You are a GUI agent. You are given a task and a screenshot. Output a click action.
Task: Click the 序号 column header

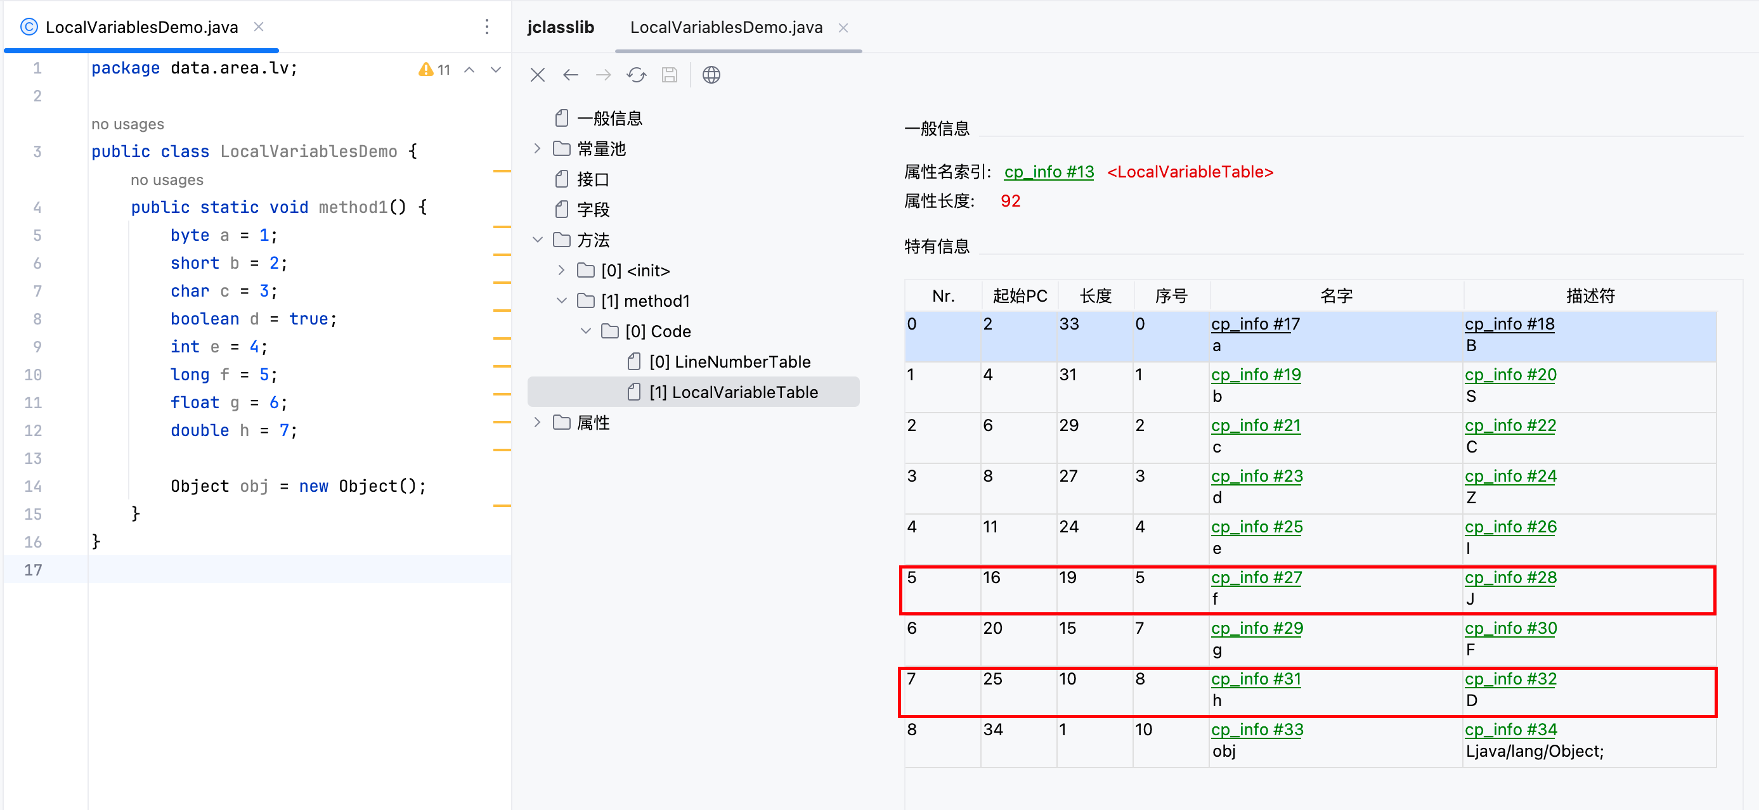click(x=1172, y=295)
